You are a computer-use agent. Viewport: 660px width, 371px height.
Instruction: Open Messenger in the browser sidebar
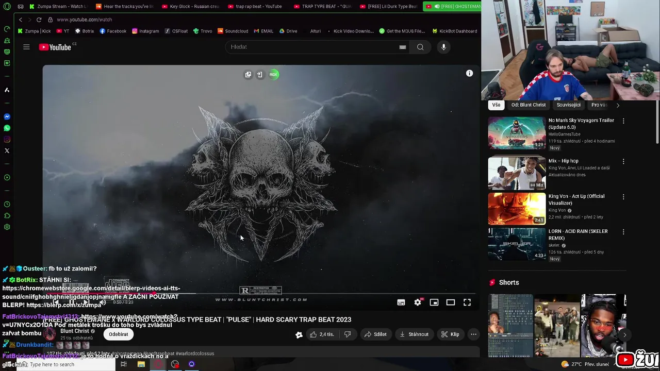[x=7, y=116]
